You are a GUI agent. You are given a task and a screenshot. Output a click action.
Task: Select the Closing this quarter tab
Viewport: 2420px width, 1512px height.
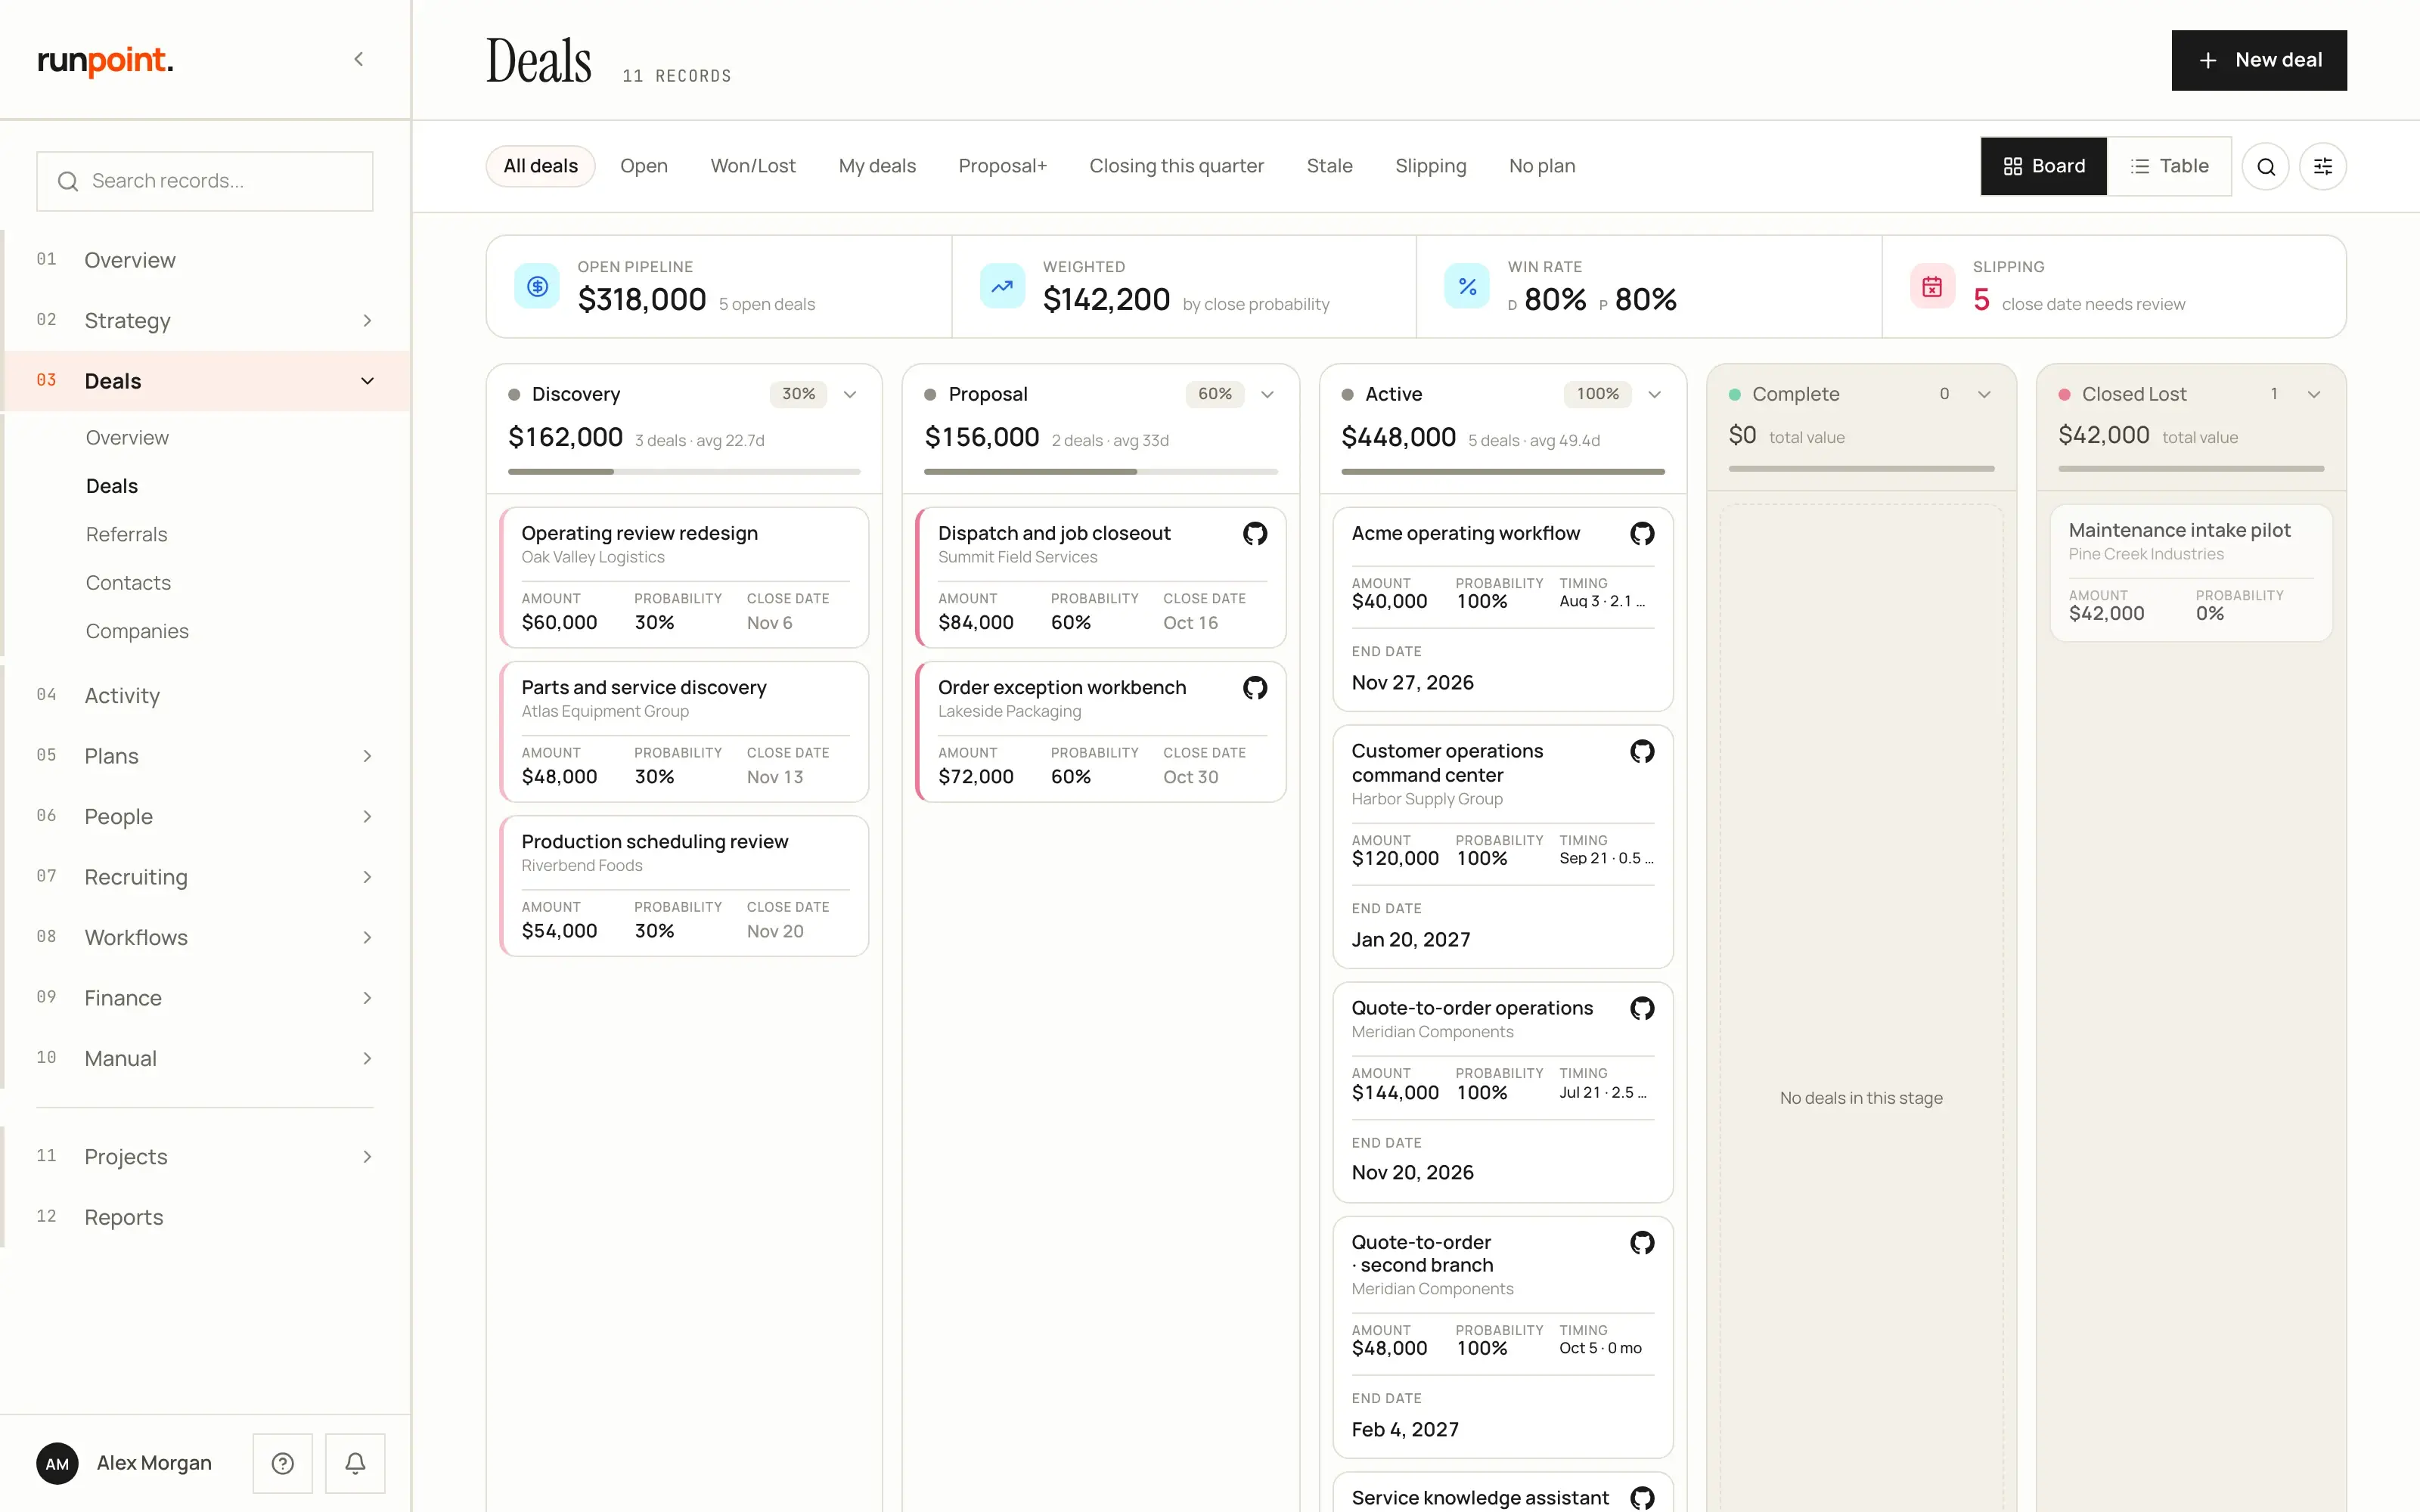coord(1176,166)
